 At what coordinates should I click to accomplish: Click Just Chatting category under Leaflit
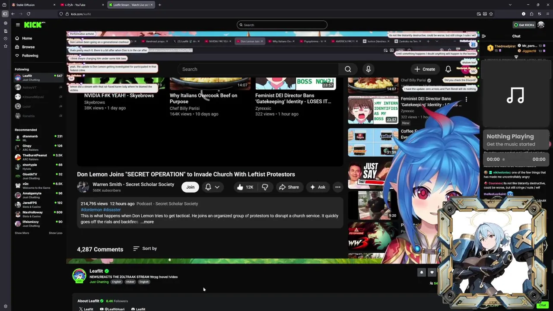99,282
